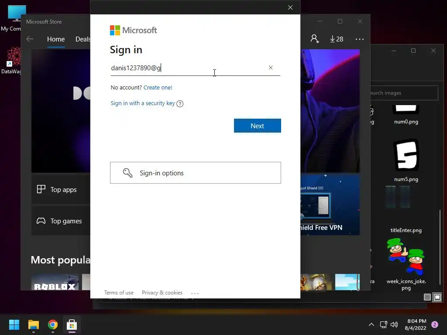This screenshot has width=447, height=335.
Task: Close the Microsoft sign-in dialog
Action: (290, 7)
